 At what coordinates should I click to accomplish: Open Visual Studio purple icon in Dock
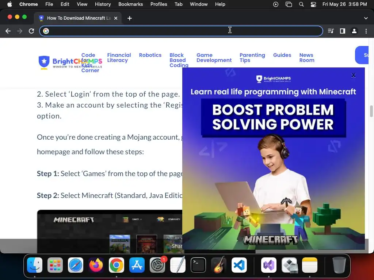[x=269, y=265]
